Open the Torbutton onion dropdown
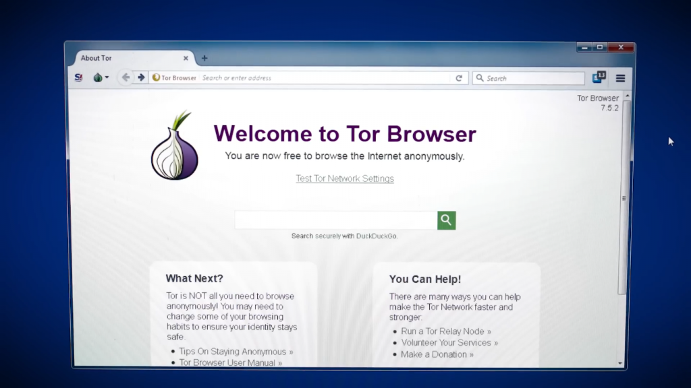 pyautogui.click(x=101, y=77)
